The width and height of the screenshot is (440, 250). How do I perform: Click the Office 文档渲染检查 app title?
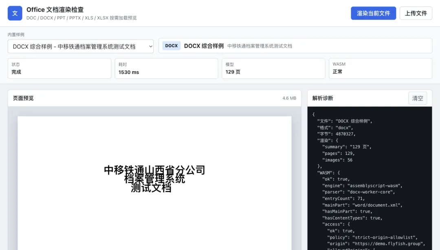pyautogui.click(x=55, y=9)
